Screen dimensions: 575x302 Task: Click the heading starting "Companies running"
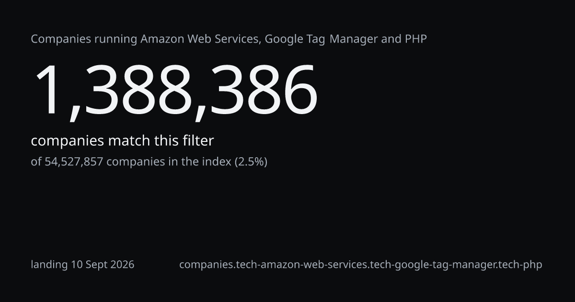tap(229, 39)
